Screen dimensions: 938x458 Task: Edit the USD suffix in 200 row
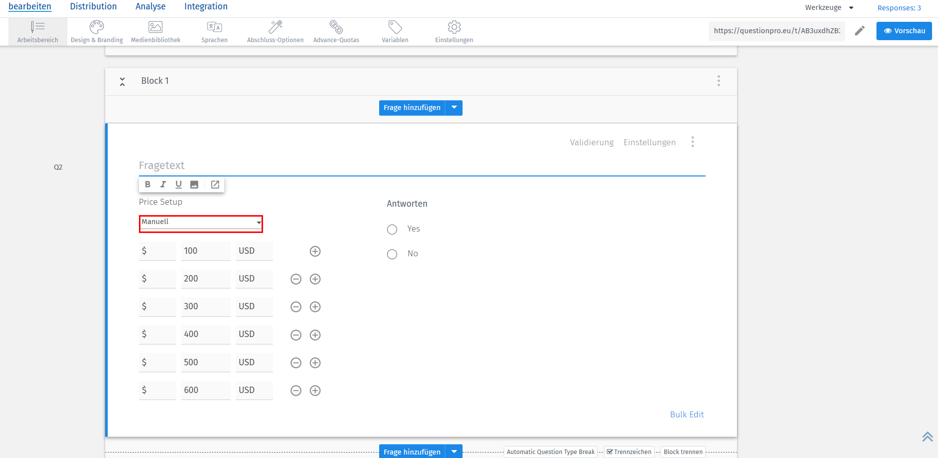tap(254, 279)
